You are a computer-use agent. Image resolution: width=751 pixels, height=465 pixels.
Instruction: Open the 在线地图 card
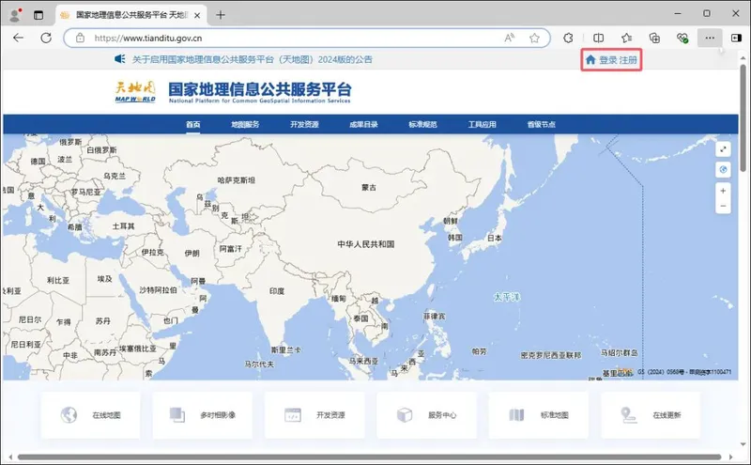click(90, 415)
